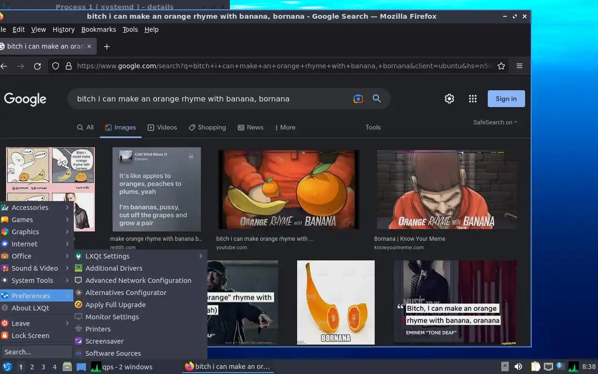Click the start menu Search field
The width and height of the screenshot is (598, 374).
(x=36, y=352)
